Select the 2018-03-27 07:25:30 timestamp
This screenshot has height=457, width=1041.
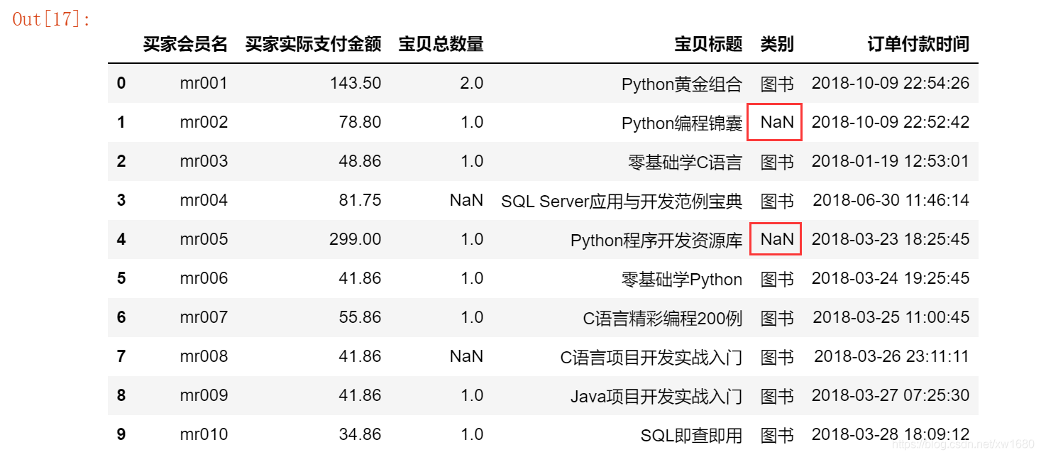pos(891,395)
